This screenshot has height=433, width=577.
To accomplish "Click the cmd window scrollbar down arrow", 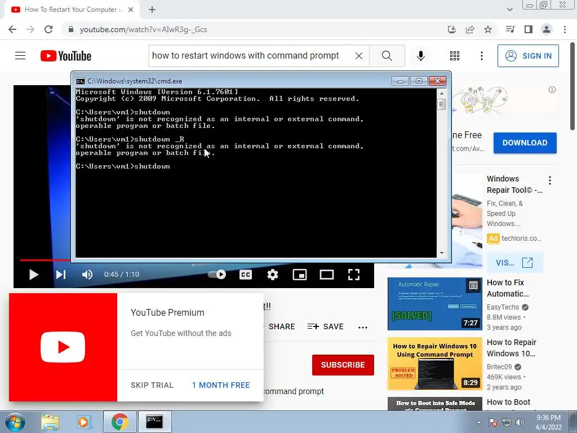I will pos(442,253).
